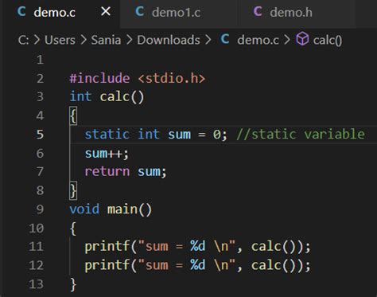377x297 pixels.
Task: Expand chevron after demo.c breadcrumb
Action: (x=287, y=40)
